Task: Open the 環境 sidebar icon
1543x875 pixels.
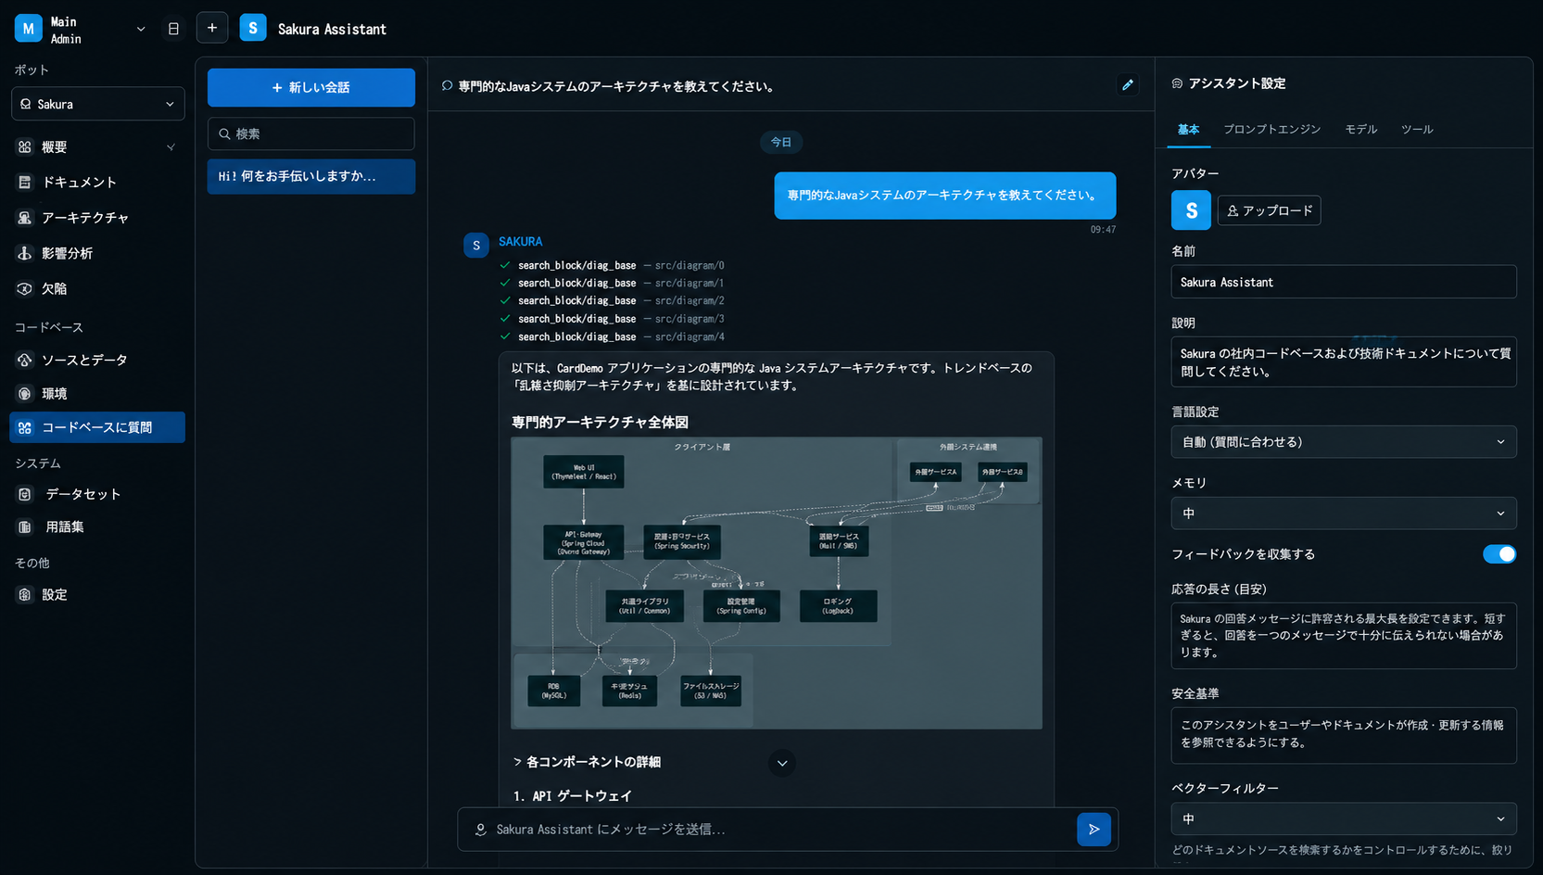Action: pyautogui.click(x=25, y=393)
